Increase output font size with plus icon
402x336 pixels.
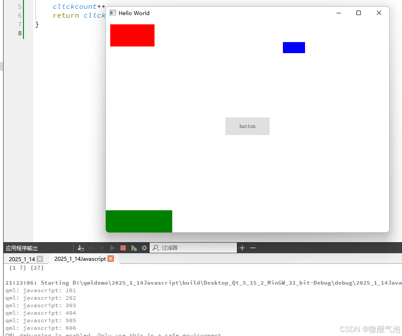[242, 248]
